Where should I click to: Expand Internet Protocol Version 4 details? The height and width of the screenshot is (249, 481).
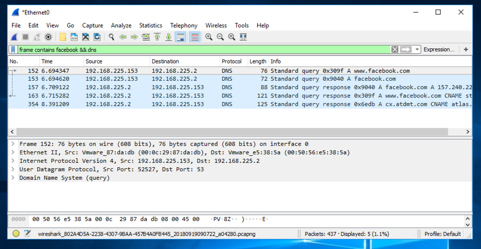point(12,160)
